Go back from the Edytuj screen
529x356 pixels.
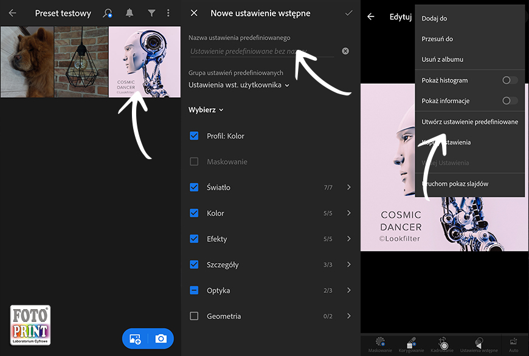(371, 16)
